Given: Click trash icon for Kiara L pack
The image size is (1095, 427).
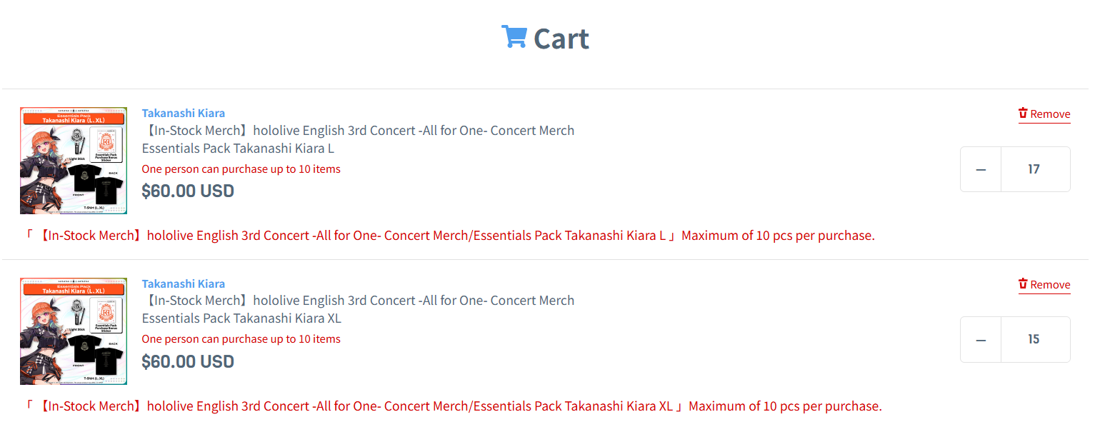Looking at the screenshot, I should tap(1023, 114).
